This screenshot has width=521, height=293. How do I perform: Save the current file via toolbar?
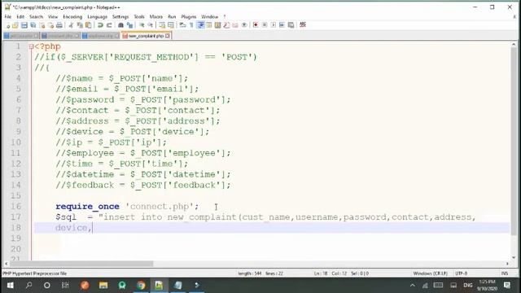(x=24, y=25)
